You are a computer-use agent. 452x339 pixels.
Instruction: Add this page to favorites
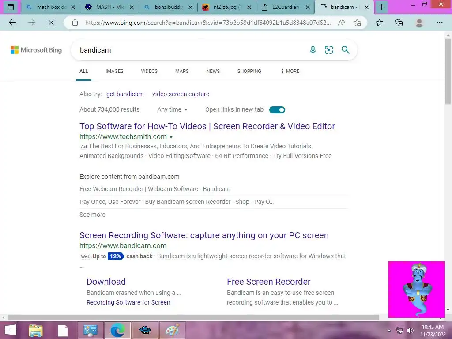357,23
